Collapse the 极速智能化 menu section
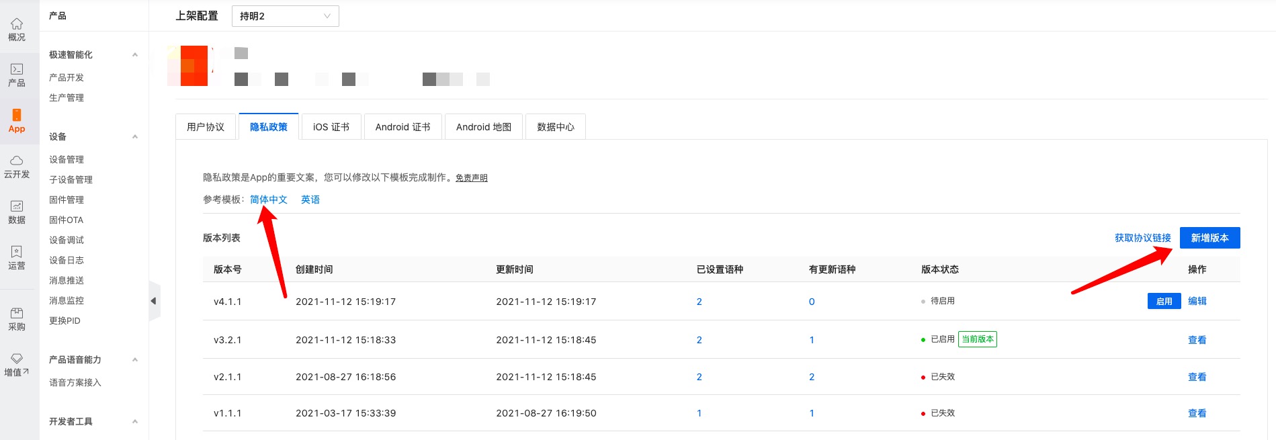Viewport: 1276px width, 440px height. click(x=135, y=55)
